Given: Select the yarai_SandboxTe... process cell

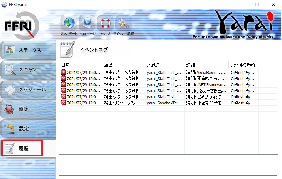Looking at the screenshot, I should [164, 103].
